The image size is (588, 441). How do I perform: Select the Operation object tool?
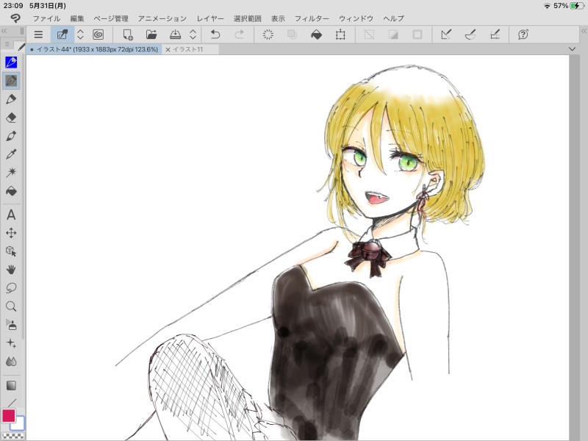(x=11, y=251)
